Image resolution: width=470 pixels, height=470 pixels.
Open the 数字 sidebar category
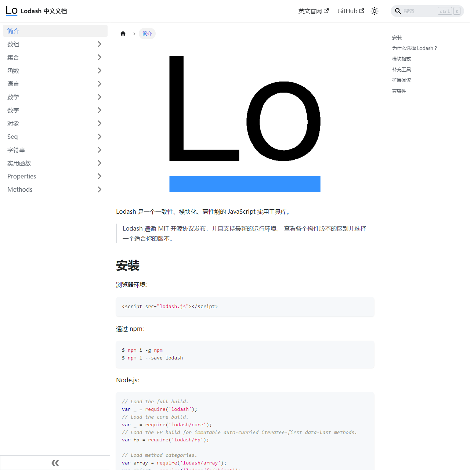coord(48,110)
